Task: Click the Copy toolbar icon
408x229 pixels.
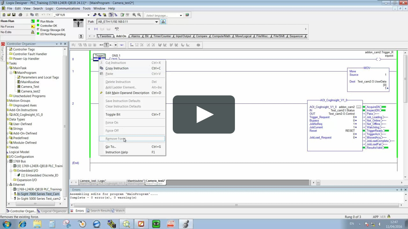Action: point(32,15)
